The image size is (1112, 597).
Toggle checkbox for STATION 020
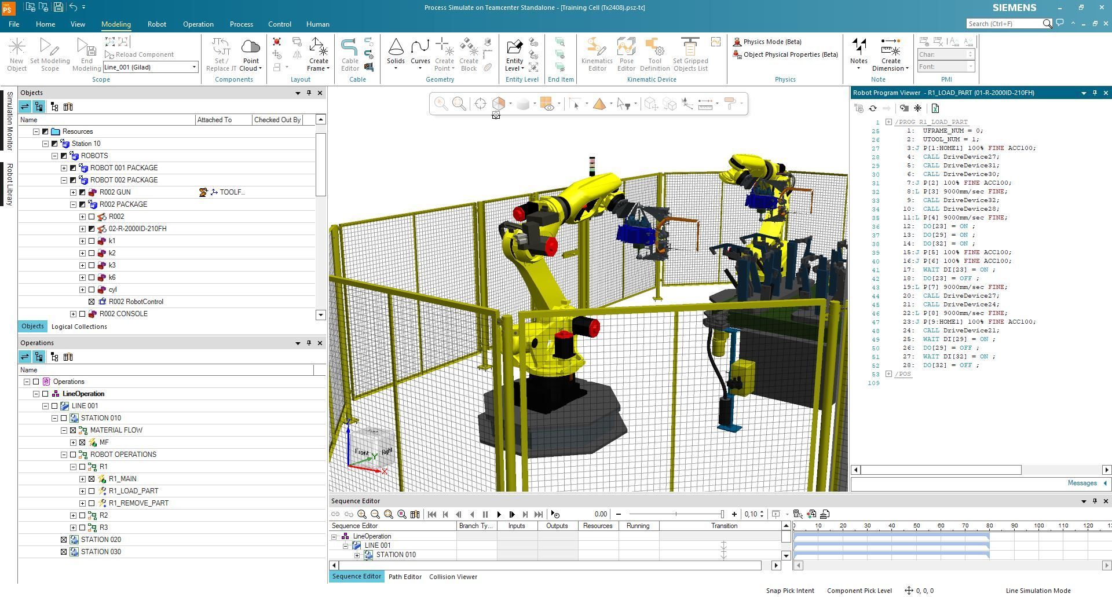[64, 540]
